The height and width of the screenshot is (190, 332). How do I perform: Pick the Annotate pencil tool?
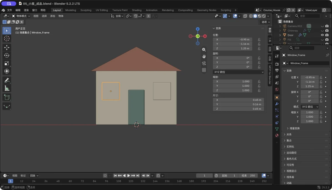[x=7, y=80]
